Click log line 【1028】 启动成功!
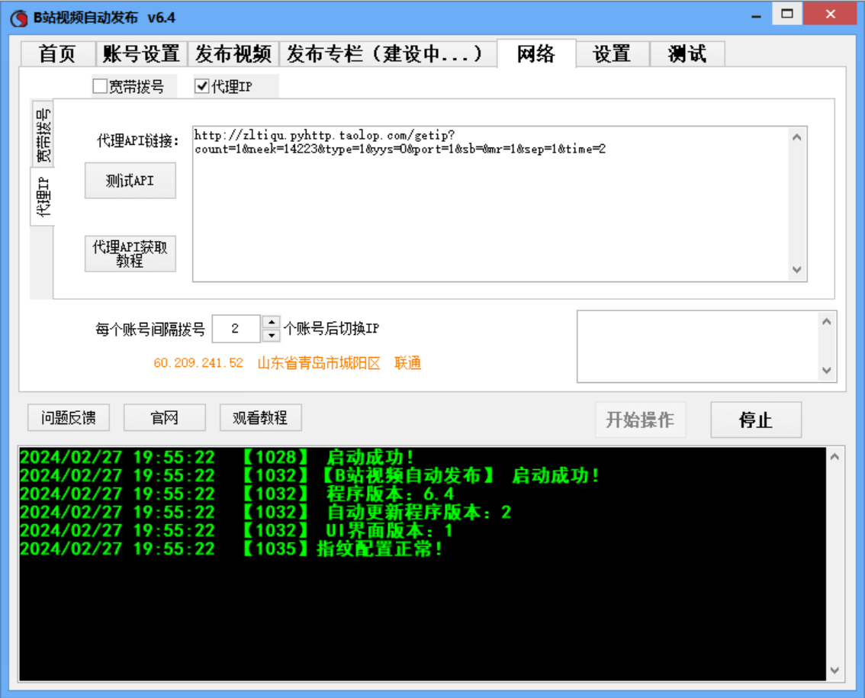865x698 pixels. pos(217,458)
